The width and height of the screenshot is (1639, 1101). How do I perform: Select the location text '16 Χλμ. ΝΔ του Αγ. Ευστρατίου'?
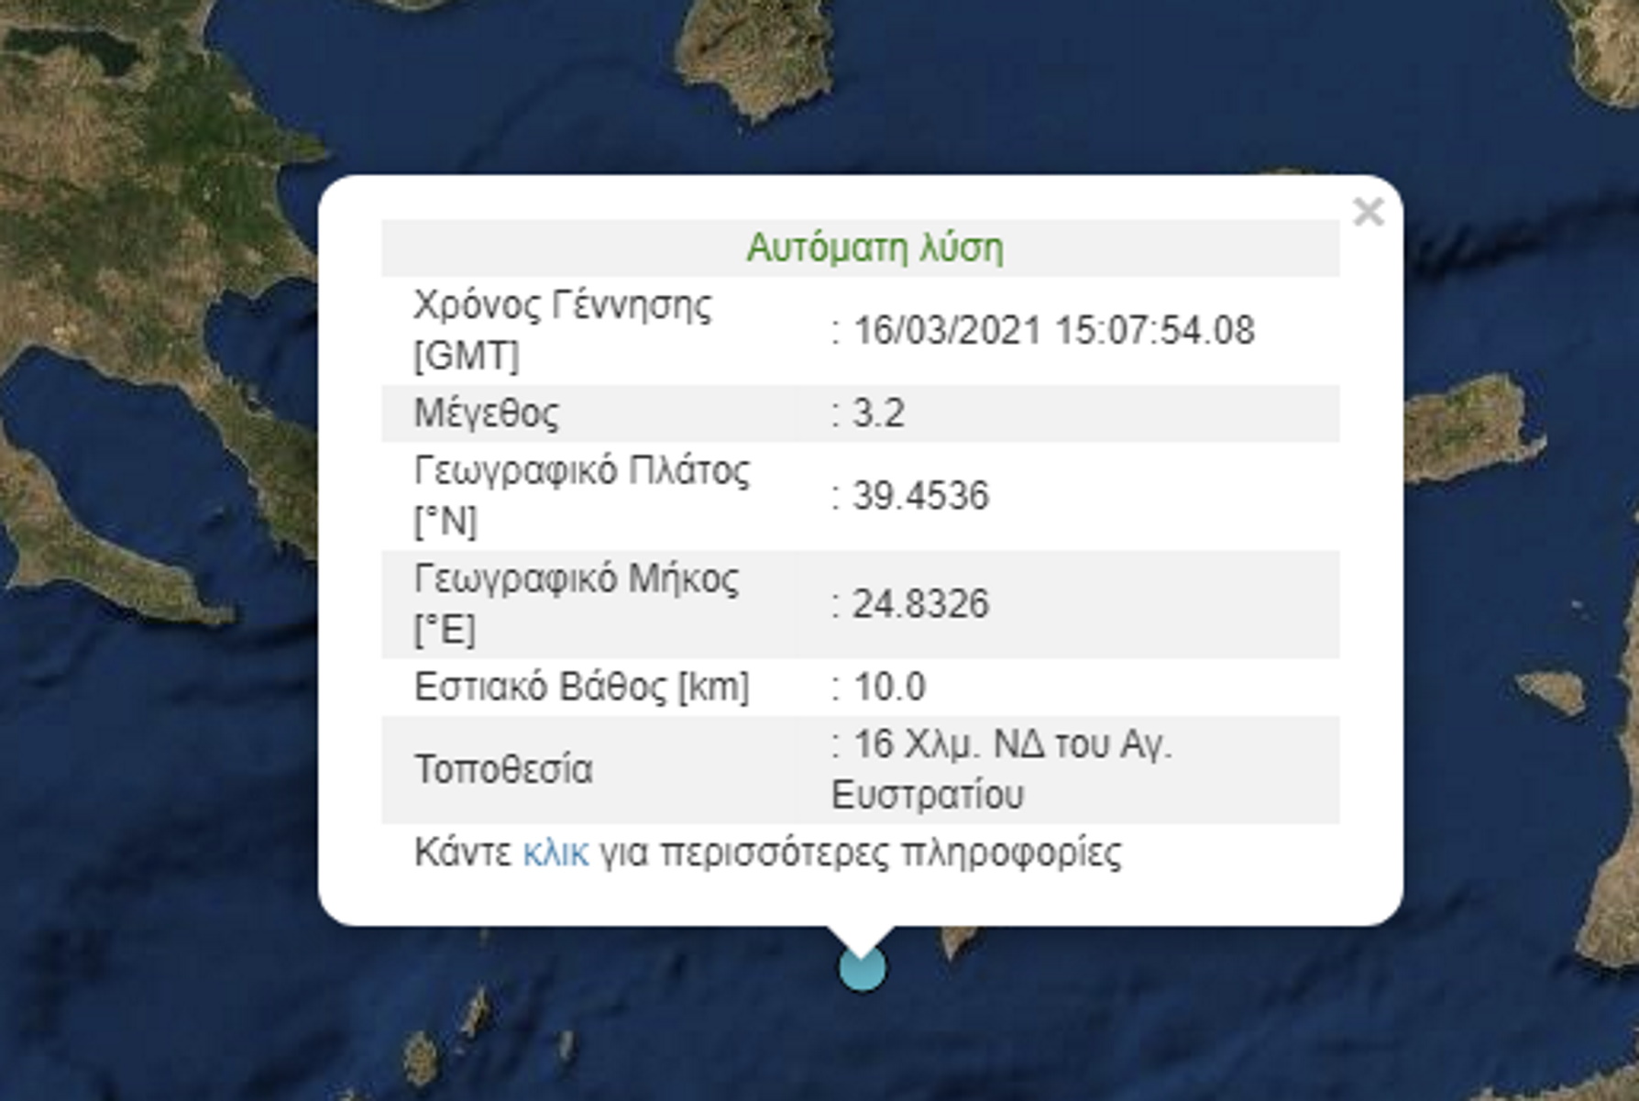tap(1002, 769)
